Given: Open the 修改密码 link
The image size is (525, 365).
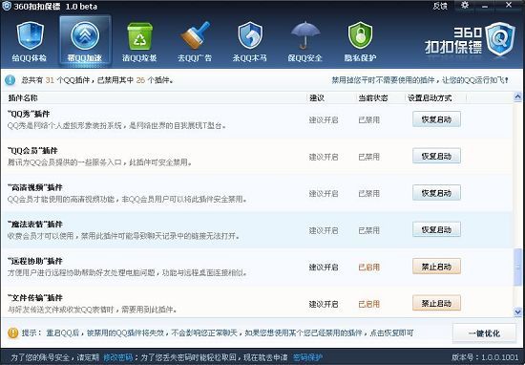Looking at the screenshot, I should pyautogui.click(x=117, y=357).
